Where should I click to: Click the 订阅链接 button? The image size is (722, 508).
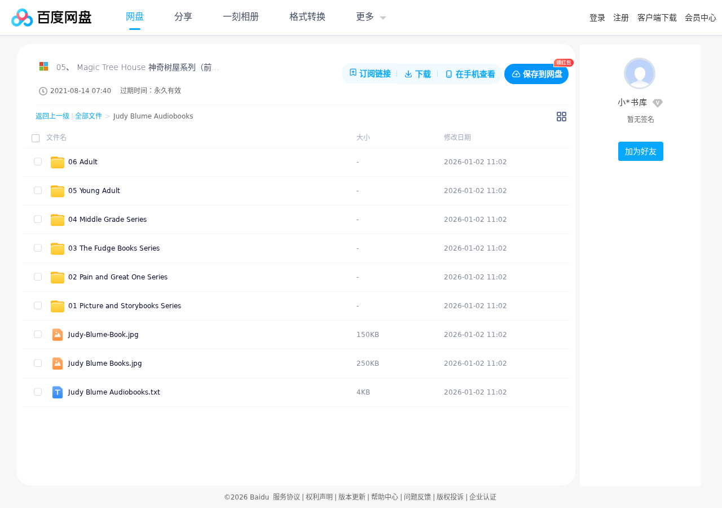pos(370,74)
